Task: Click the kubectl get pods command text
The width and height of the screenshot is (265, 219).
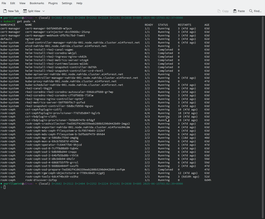Action: tap(20, 22)
